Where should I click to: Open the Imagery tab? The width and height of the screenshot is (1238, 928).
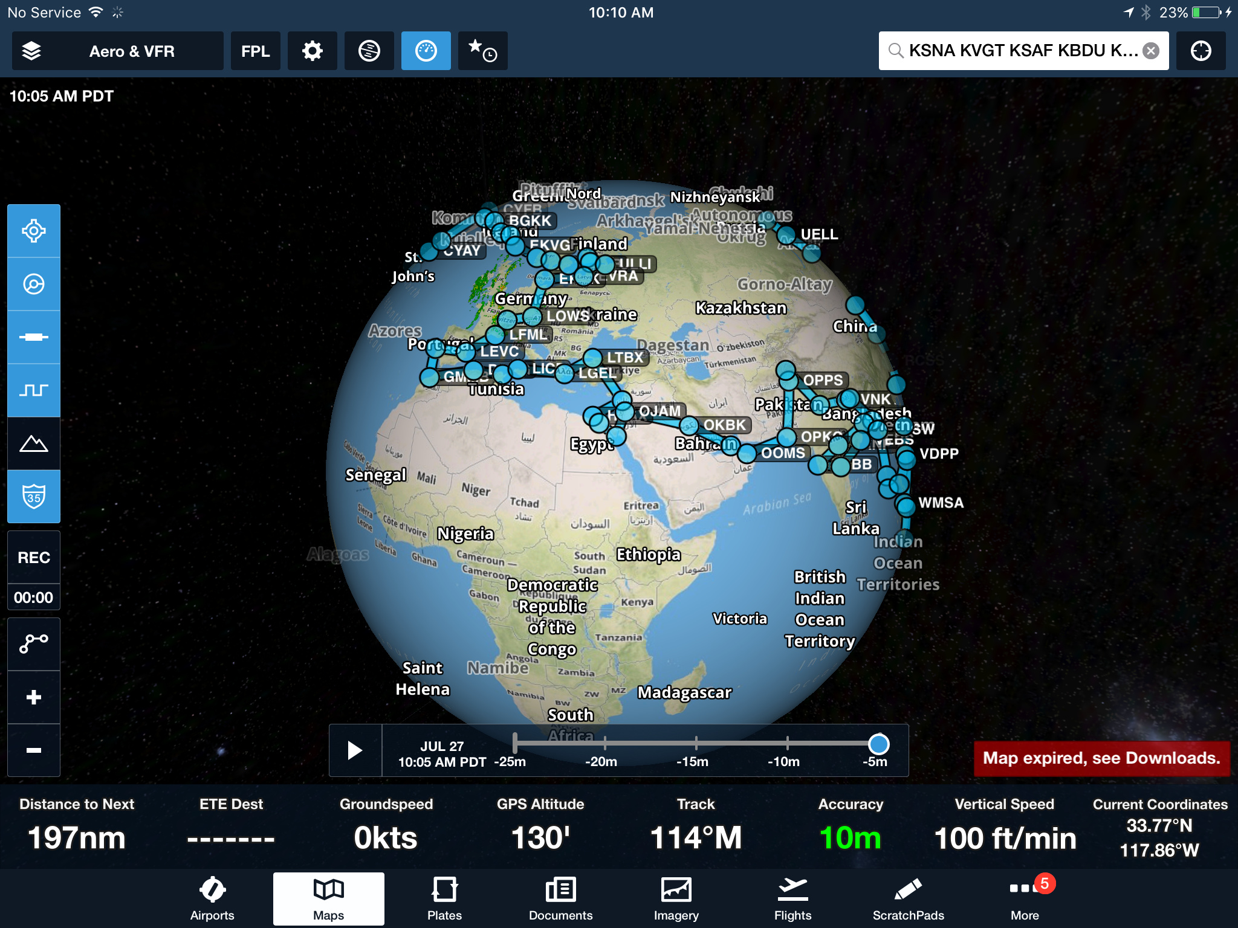[676, 899]
